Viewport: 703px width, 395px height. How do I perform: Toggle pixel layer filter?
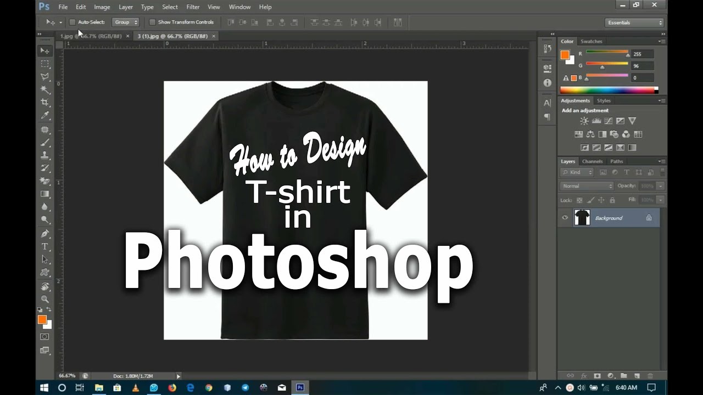(604, 172)
